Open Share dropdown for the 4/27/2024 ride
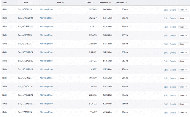The width and height of the screenshot is (190, 117). pos(183,87)
